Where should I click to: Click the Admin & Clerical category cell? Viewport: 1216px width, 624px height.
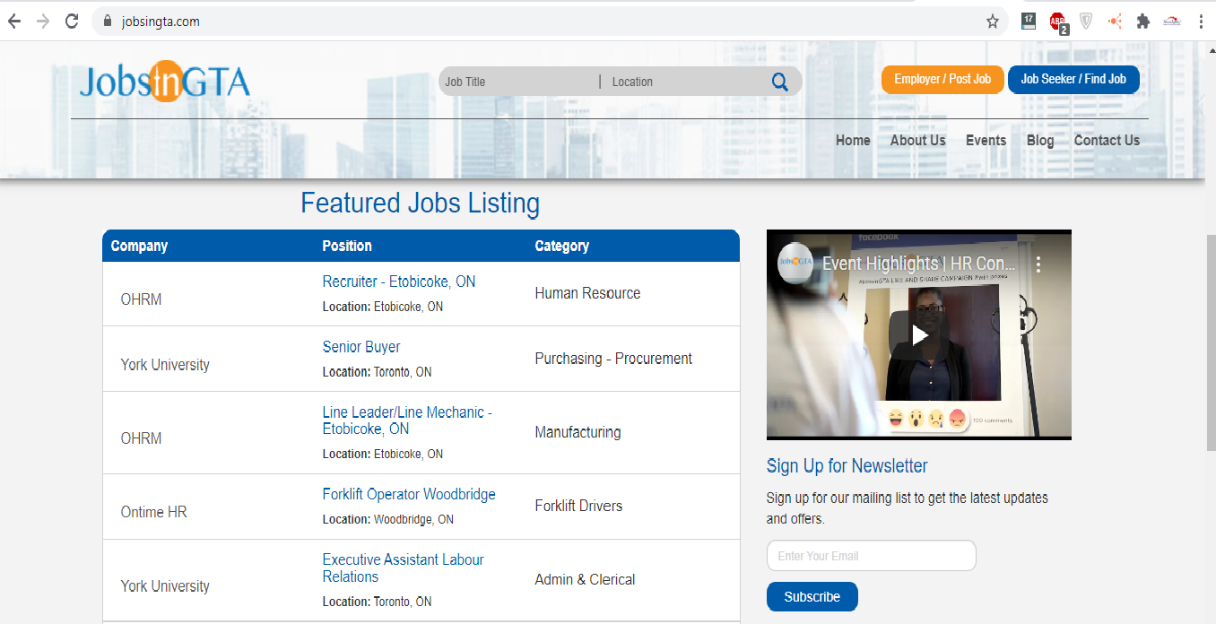point(585,579)
